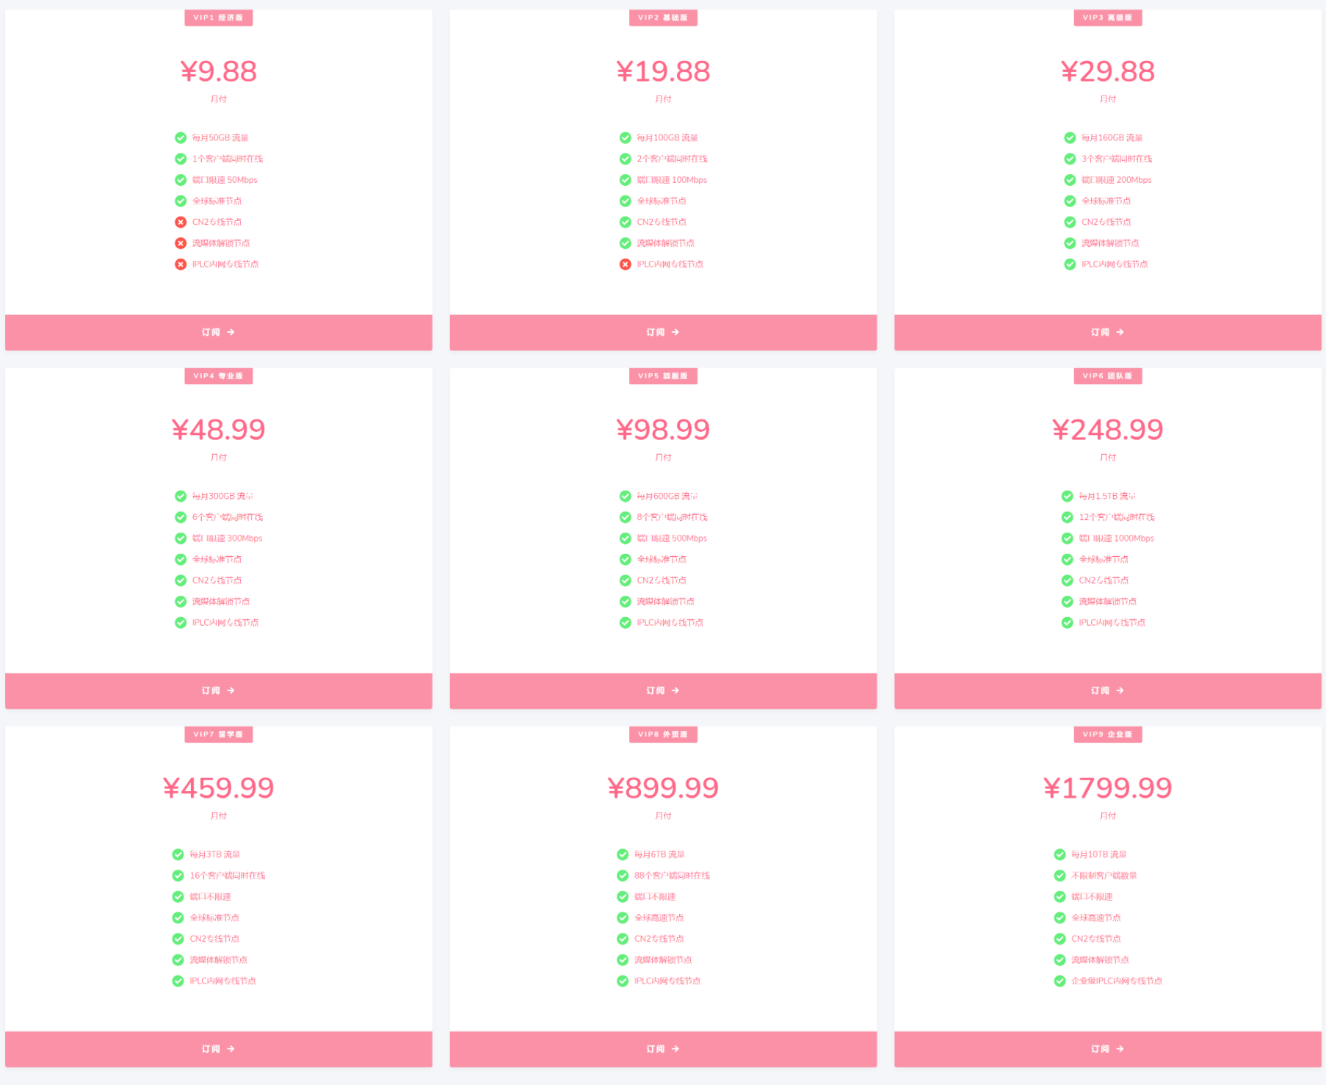This screenshot has width=1326, height=1085.
Task: Click check icon next to 端口限速 300Mbps
Action: click(181, 538)
